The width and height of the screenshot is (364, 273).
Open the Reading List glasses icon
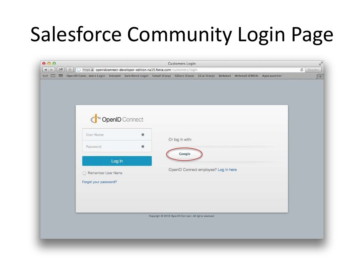point(45,76)
